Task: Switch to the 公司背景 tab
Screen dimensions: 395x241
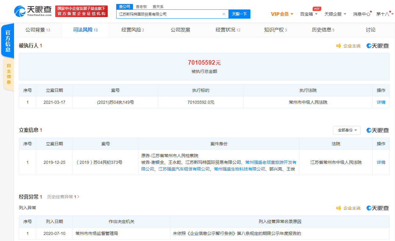Action: [38, 30]
